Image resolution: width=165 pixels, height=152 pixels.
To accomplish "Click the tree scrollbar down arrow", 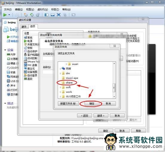I will pyautogui.click(x=114, y=96).
